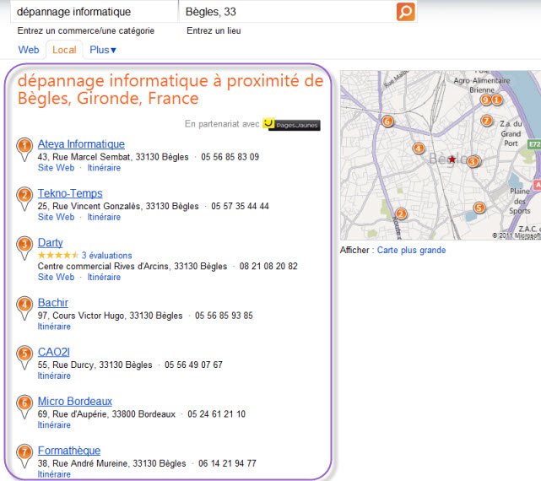The height and width of the screenshot is (481, 541).
Task: Click the red star center marker on map
Action: click(452, 159)
